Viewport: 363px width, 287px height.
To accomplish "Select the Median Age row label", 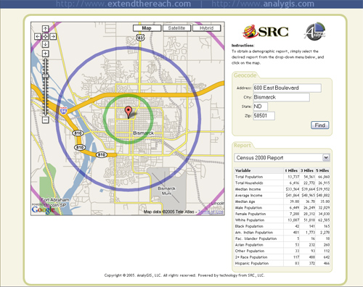I will tap(245, 201).
